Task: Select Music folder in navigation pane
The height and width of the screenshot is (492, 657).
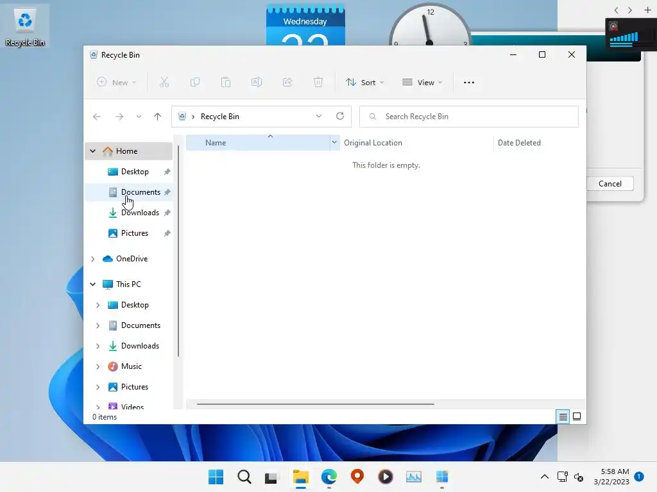Action: pos(128,366)
